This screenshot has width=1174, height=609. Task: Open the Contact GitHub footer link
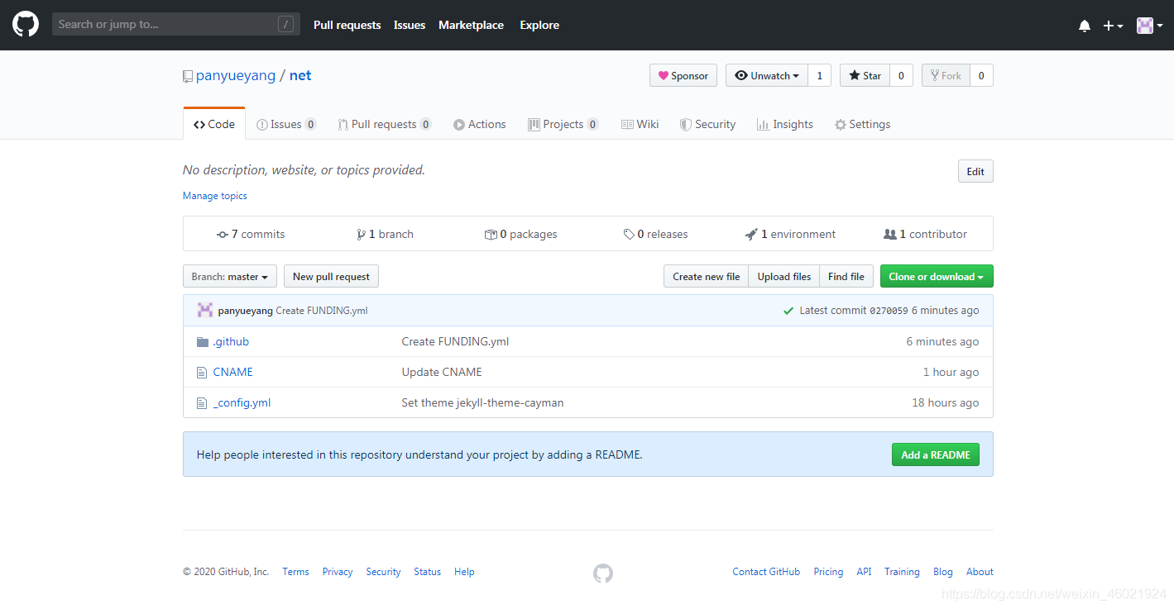click(x=766, y=572)
